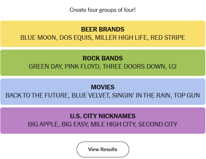The image size is (206, 159).
Task: Click the View Results button
Action: pos(103,149)
